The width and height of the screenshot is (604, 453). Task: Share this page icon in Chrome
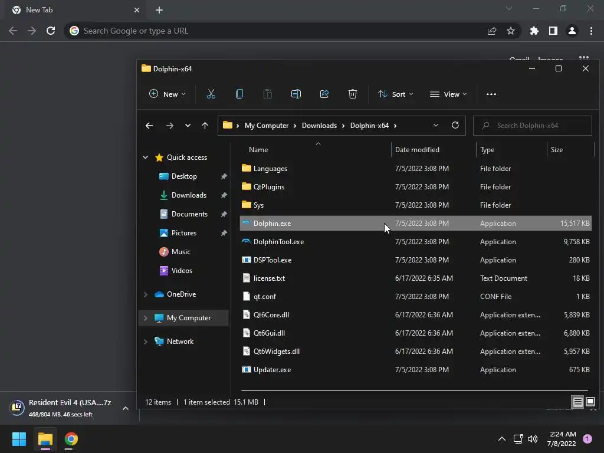point(492,31)
